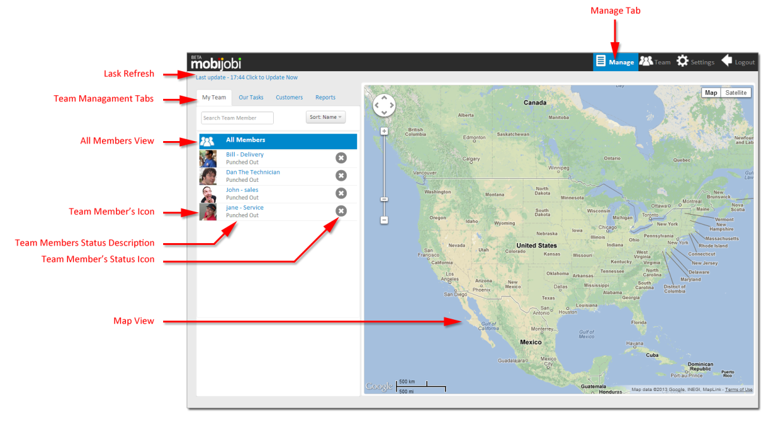Click status icon beside jane - Service

coord(341,211)
